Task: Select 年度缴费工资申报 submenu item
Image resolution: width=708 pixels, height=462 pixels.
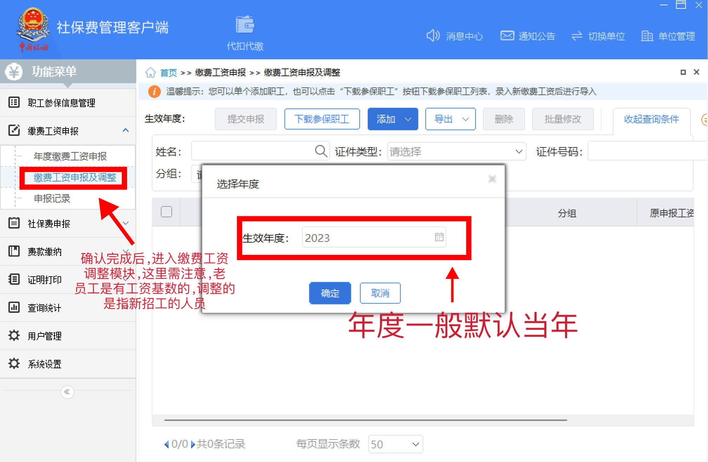Action: pos(70,156)
